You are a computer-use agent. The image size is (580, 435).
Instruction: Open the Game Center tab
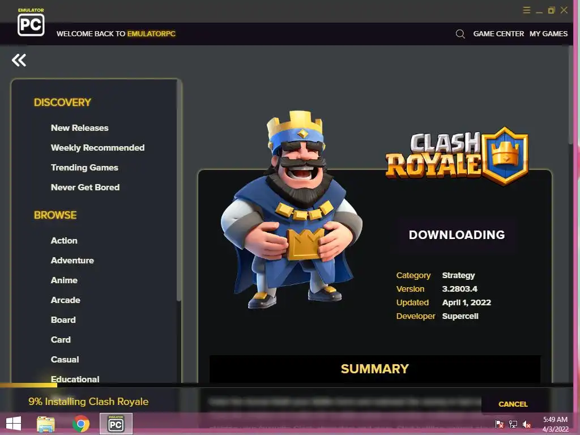pyautogui.click(x=498, y=33)
